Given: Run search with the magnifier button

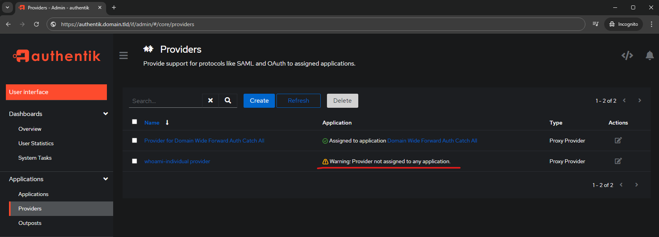Looking at the screenshot, I should click(228, 100).
